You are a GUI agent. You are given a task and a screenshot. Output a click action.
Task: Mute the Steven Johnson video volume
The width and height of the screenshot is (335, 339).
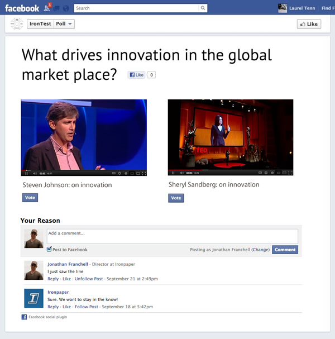tap(35, 173)
